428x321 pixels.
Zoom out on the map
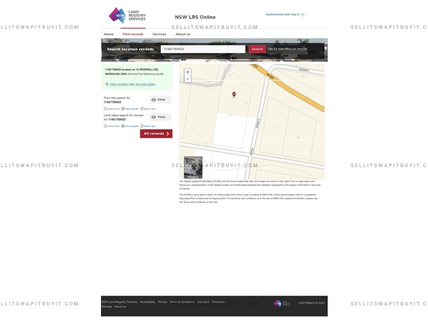pyautogui.click(x=187, y=79)
